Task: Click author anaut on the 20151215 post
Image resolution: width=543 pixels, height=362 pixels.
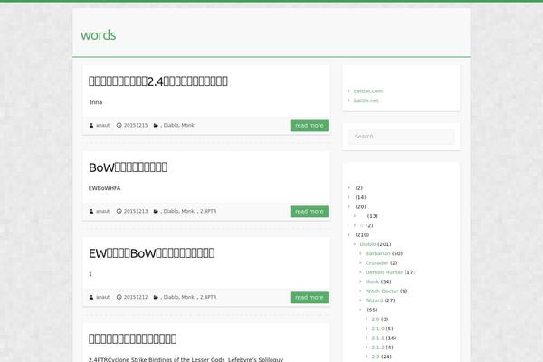Action: point(103,126)
